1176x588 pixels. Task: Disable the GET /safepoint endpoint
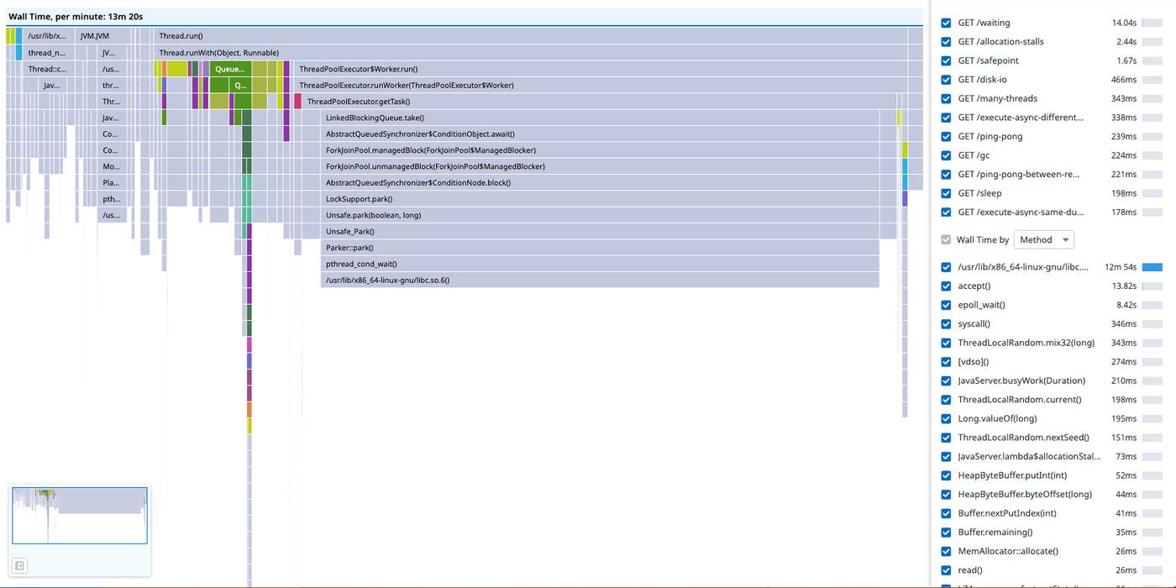[x=946, y=60]
